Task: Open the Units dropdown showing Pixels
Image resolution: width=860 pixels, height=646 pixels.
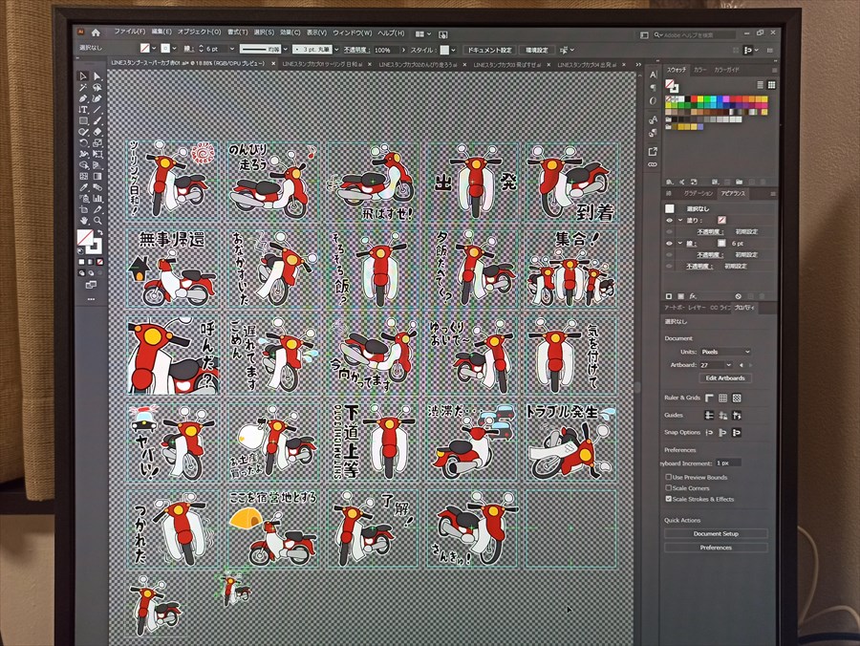Action: pos(722,352)
